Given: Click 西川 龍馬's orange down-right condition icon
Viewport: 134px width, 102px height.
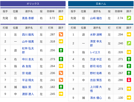Looking at the screenshot, I should click(61, 34).
